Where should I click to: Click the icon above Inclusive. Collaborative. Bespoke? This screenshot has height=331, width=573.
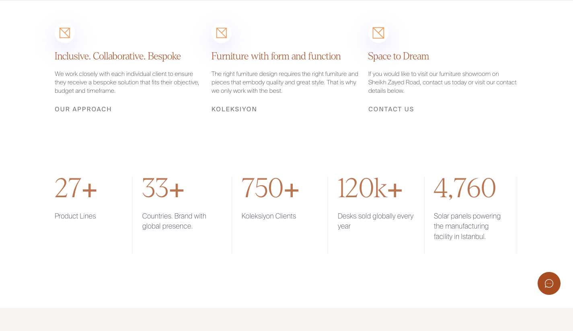point(65,33)
